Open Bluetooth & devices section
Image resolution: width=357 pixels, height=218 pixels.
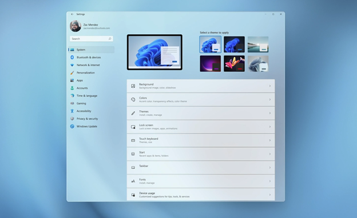[91, 58]
